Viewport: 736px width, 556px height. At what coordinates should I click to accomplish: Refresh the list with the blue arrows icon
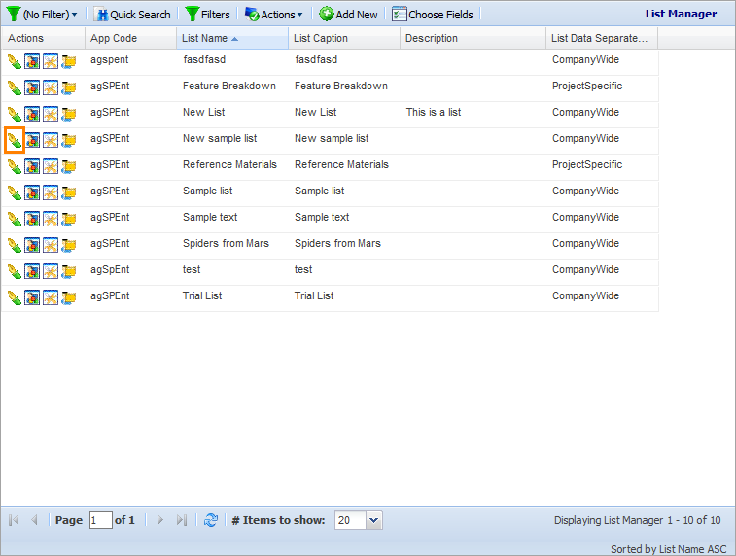coord(211,520)
